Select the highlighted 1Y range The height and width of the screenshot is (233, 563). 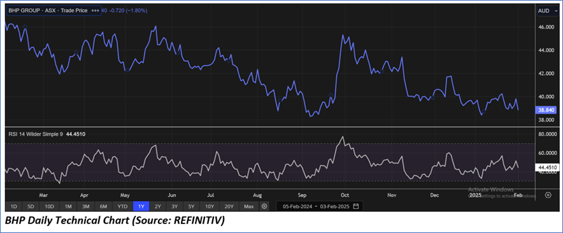pos(141,206)
